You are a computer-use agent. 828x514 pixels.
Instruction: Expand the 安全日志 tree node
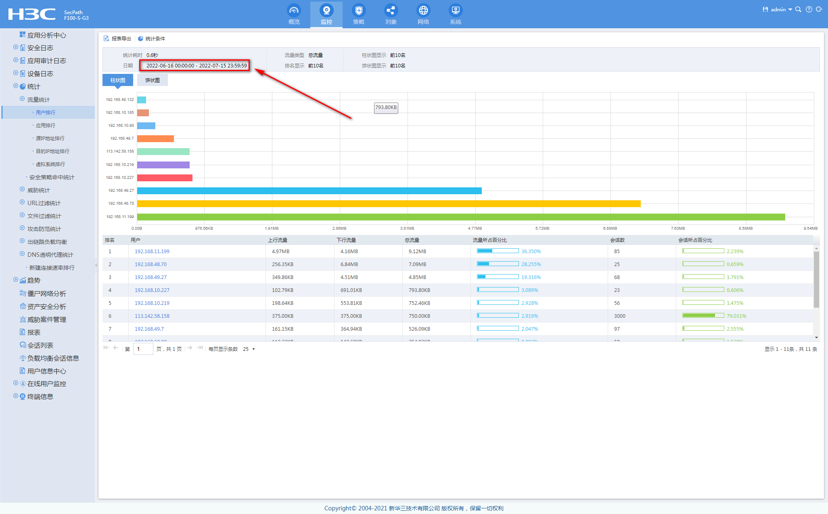click(16, 47)
